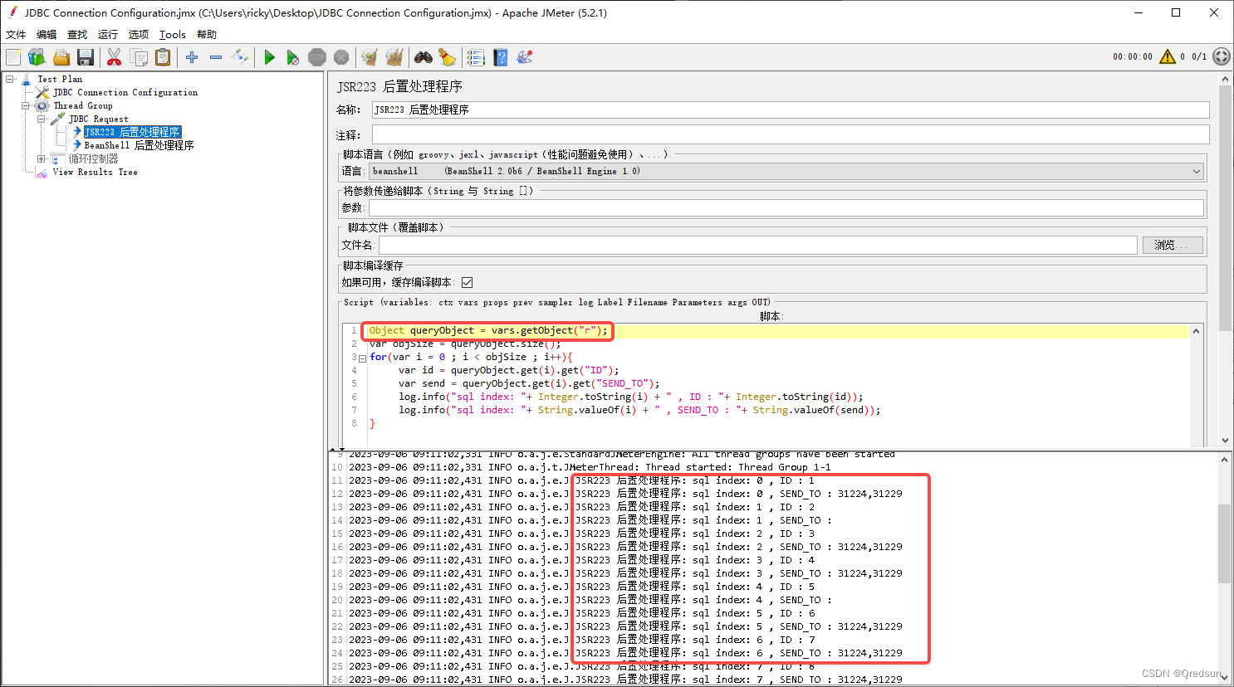
Task: Click the 00:00:00 elapsed time display
Action: 1133,56
